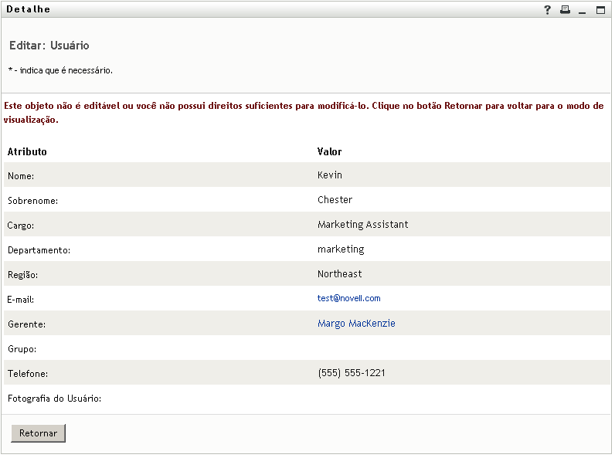The width and height of the screenshot is (615, 458).
Task: Select the Northeast region value
Action: pyautogui.click(x=339, y=274)
